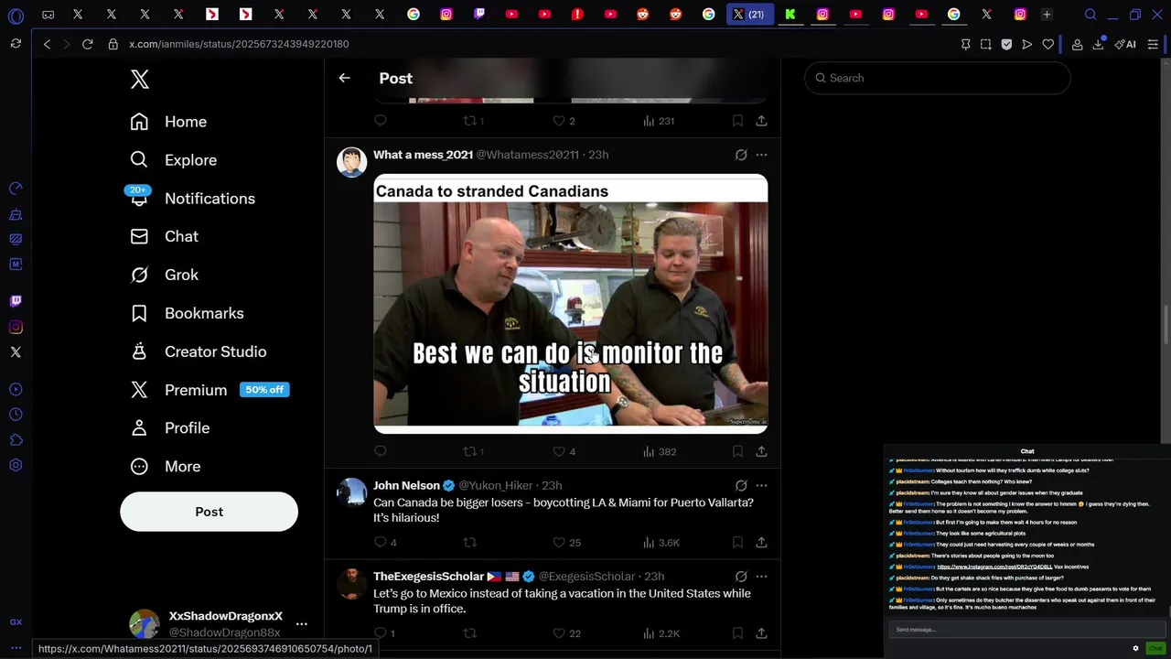The image size is (1171, 659).
Task: Open a new browser tab
Action: (x=1047, y=14)
